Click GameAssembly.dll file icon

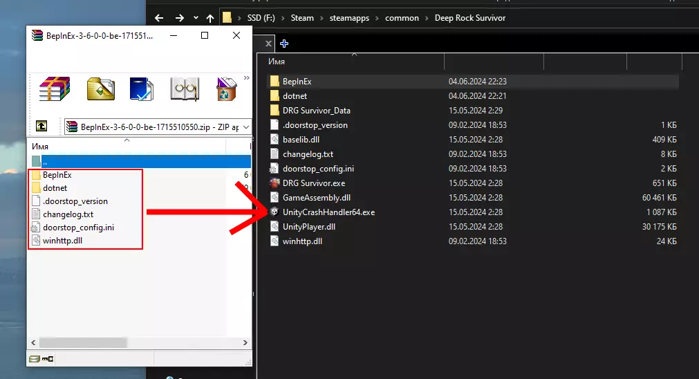pyautogui.click(x=274, y=198)
